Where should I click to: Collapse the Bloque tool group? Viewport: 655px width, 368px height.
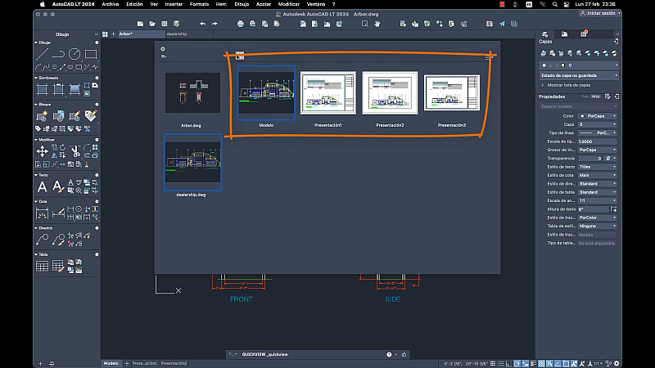pos(36,105)
